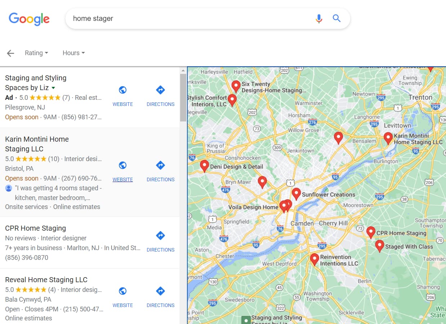Select Six Twenty Designs map pin
Screen dimensions: 446x324
tap(236, 87)
